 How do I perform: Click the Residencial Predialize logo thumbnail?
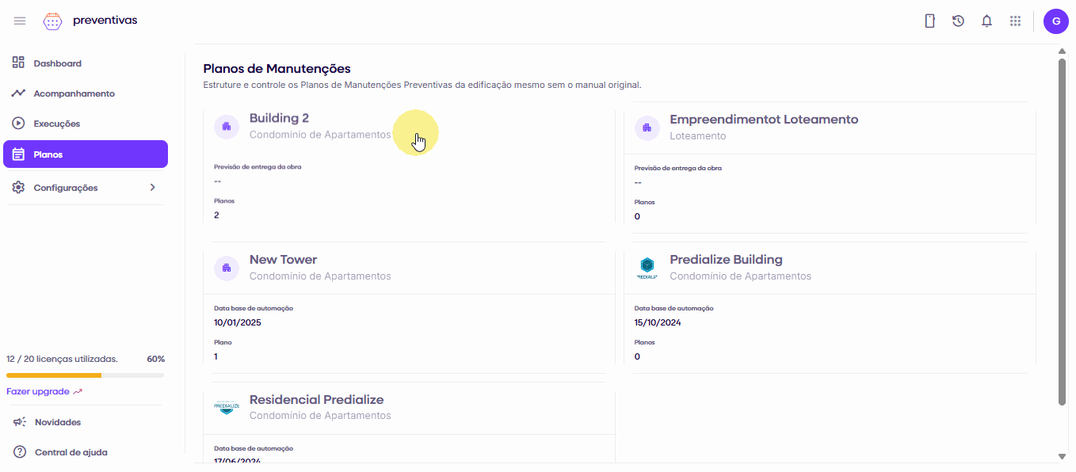[x=227, y=408]
